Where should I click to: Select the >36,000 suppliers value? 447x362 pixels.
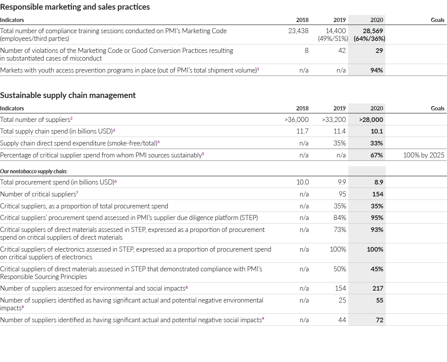click(297, 120)
